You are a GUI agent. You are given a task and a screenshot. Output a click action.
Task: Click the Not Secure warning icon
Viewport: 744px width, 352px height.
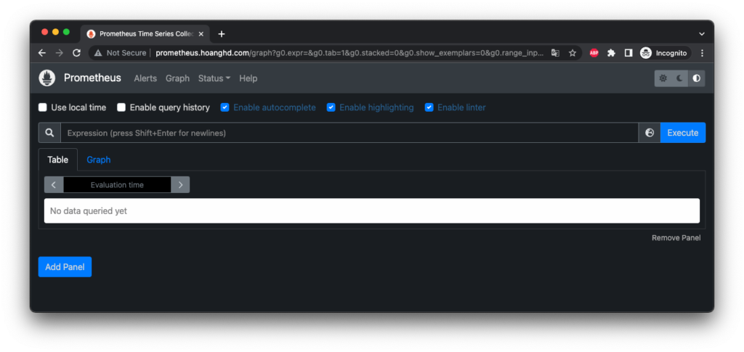[98, 53]
